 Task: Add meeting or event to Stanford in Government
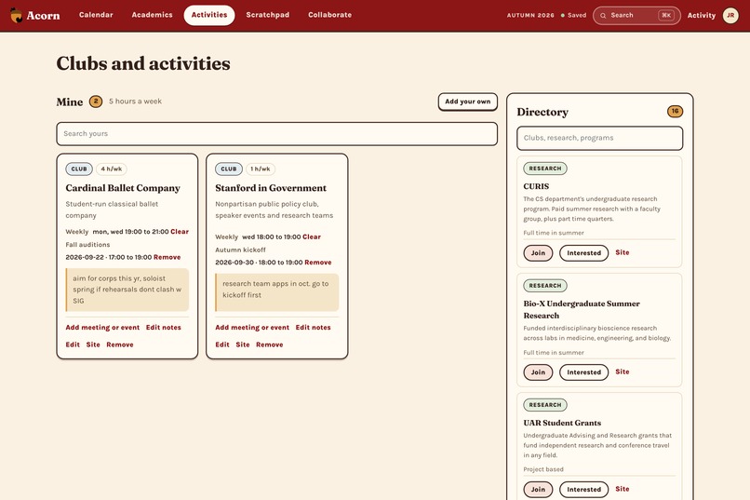pyautogui.click(x=252, y=327)
